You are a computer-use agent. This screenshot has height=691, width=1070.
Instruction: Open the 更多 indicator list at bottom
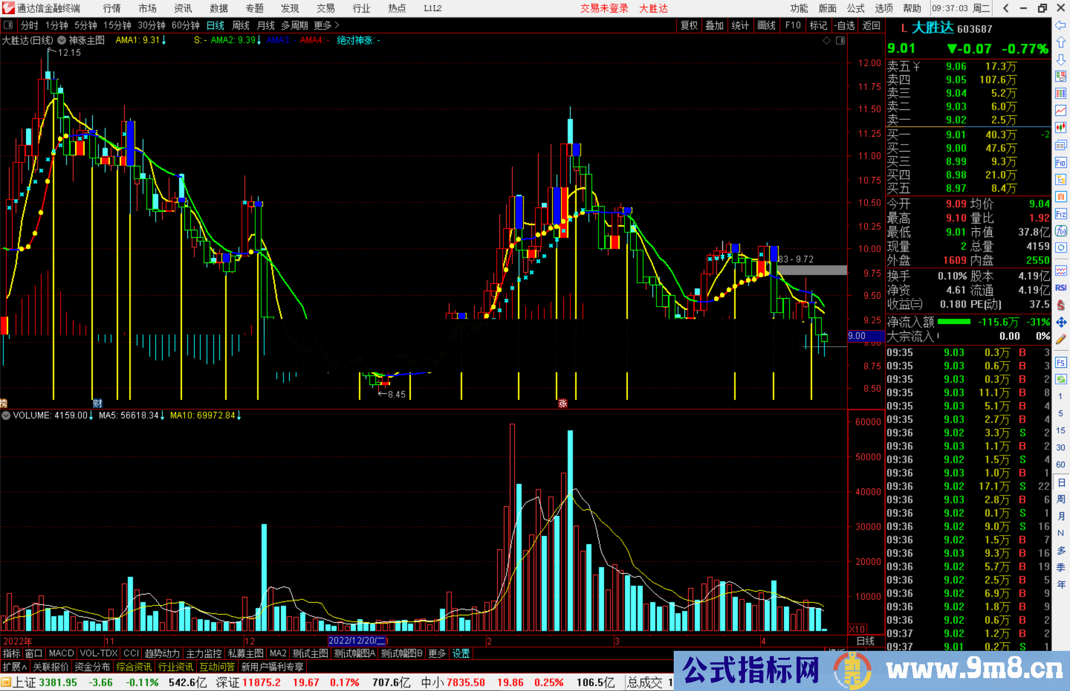437,653
